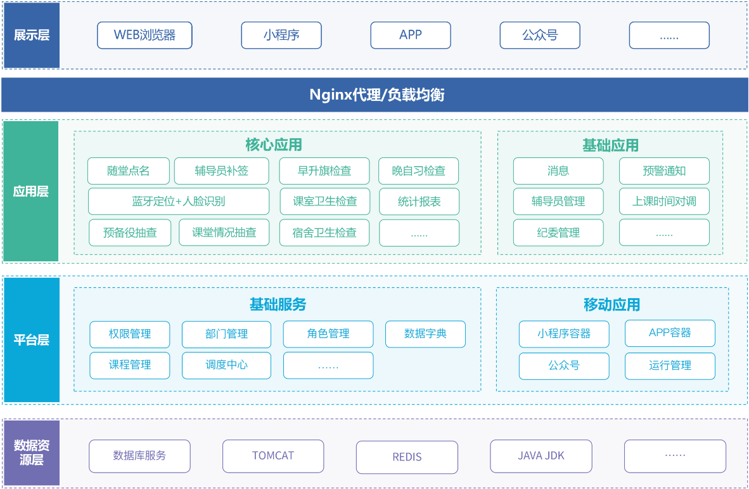749x489 pixels.
Task: Select the Nginx代理/负载均衡 bar
Action: (374, 95)
